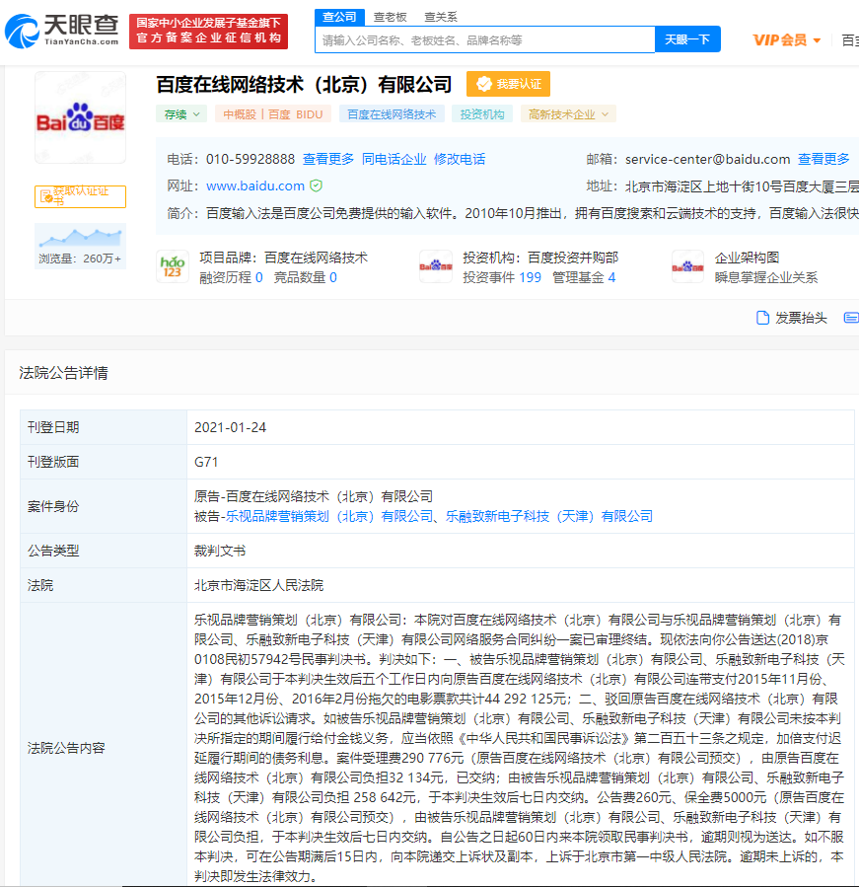Click 查看更多 next to the email address

point(823,160)
